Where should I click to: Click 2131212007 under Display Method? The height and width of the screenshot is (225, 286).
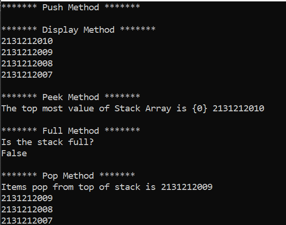[x=27, y=75]
